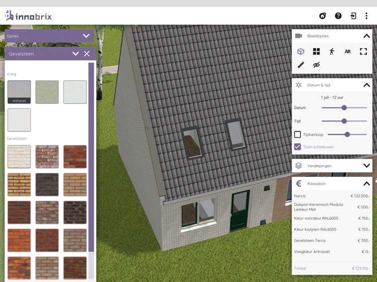The image size is (377, 282).
Task: Choose the red-and-white mixed brick gevelsteen
Action: (x=47, y=157)
